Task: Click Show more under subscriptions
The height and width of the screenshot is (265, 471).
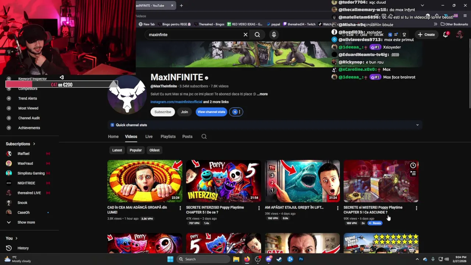Action: point(26,222)
